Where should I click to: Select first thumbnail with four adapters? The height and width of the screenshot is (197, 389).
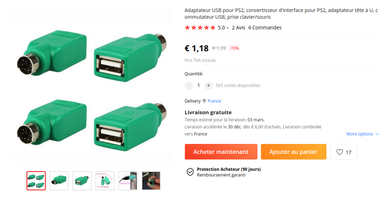(x=36, y=181)
